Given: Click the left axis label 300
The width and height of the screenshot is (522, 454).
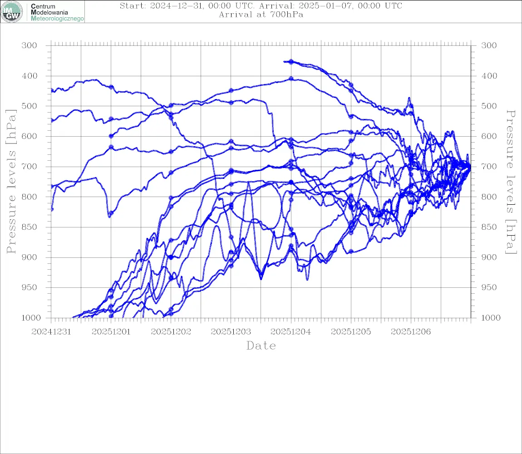Looking at the screenshot, I should click(30, 45).
